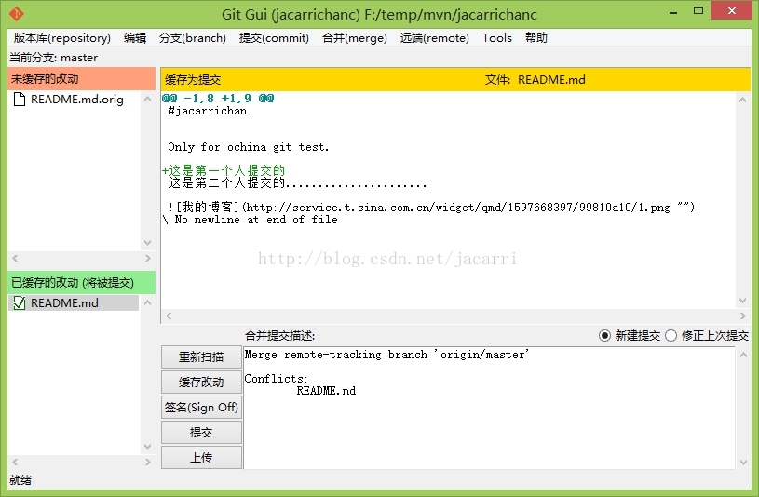Open the 远端(remote) menu

tap(435, 38)
